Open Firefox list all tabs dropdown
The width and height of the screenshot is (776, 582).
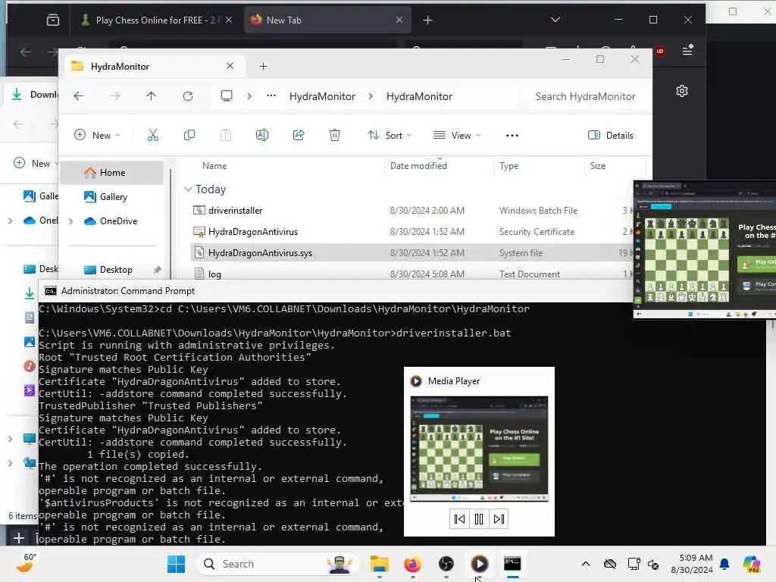click(555, 20)
